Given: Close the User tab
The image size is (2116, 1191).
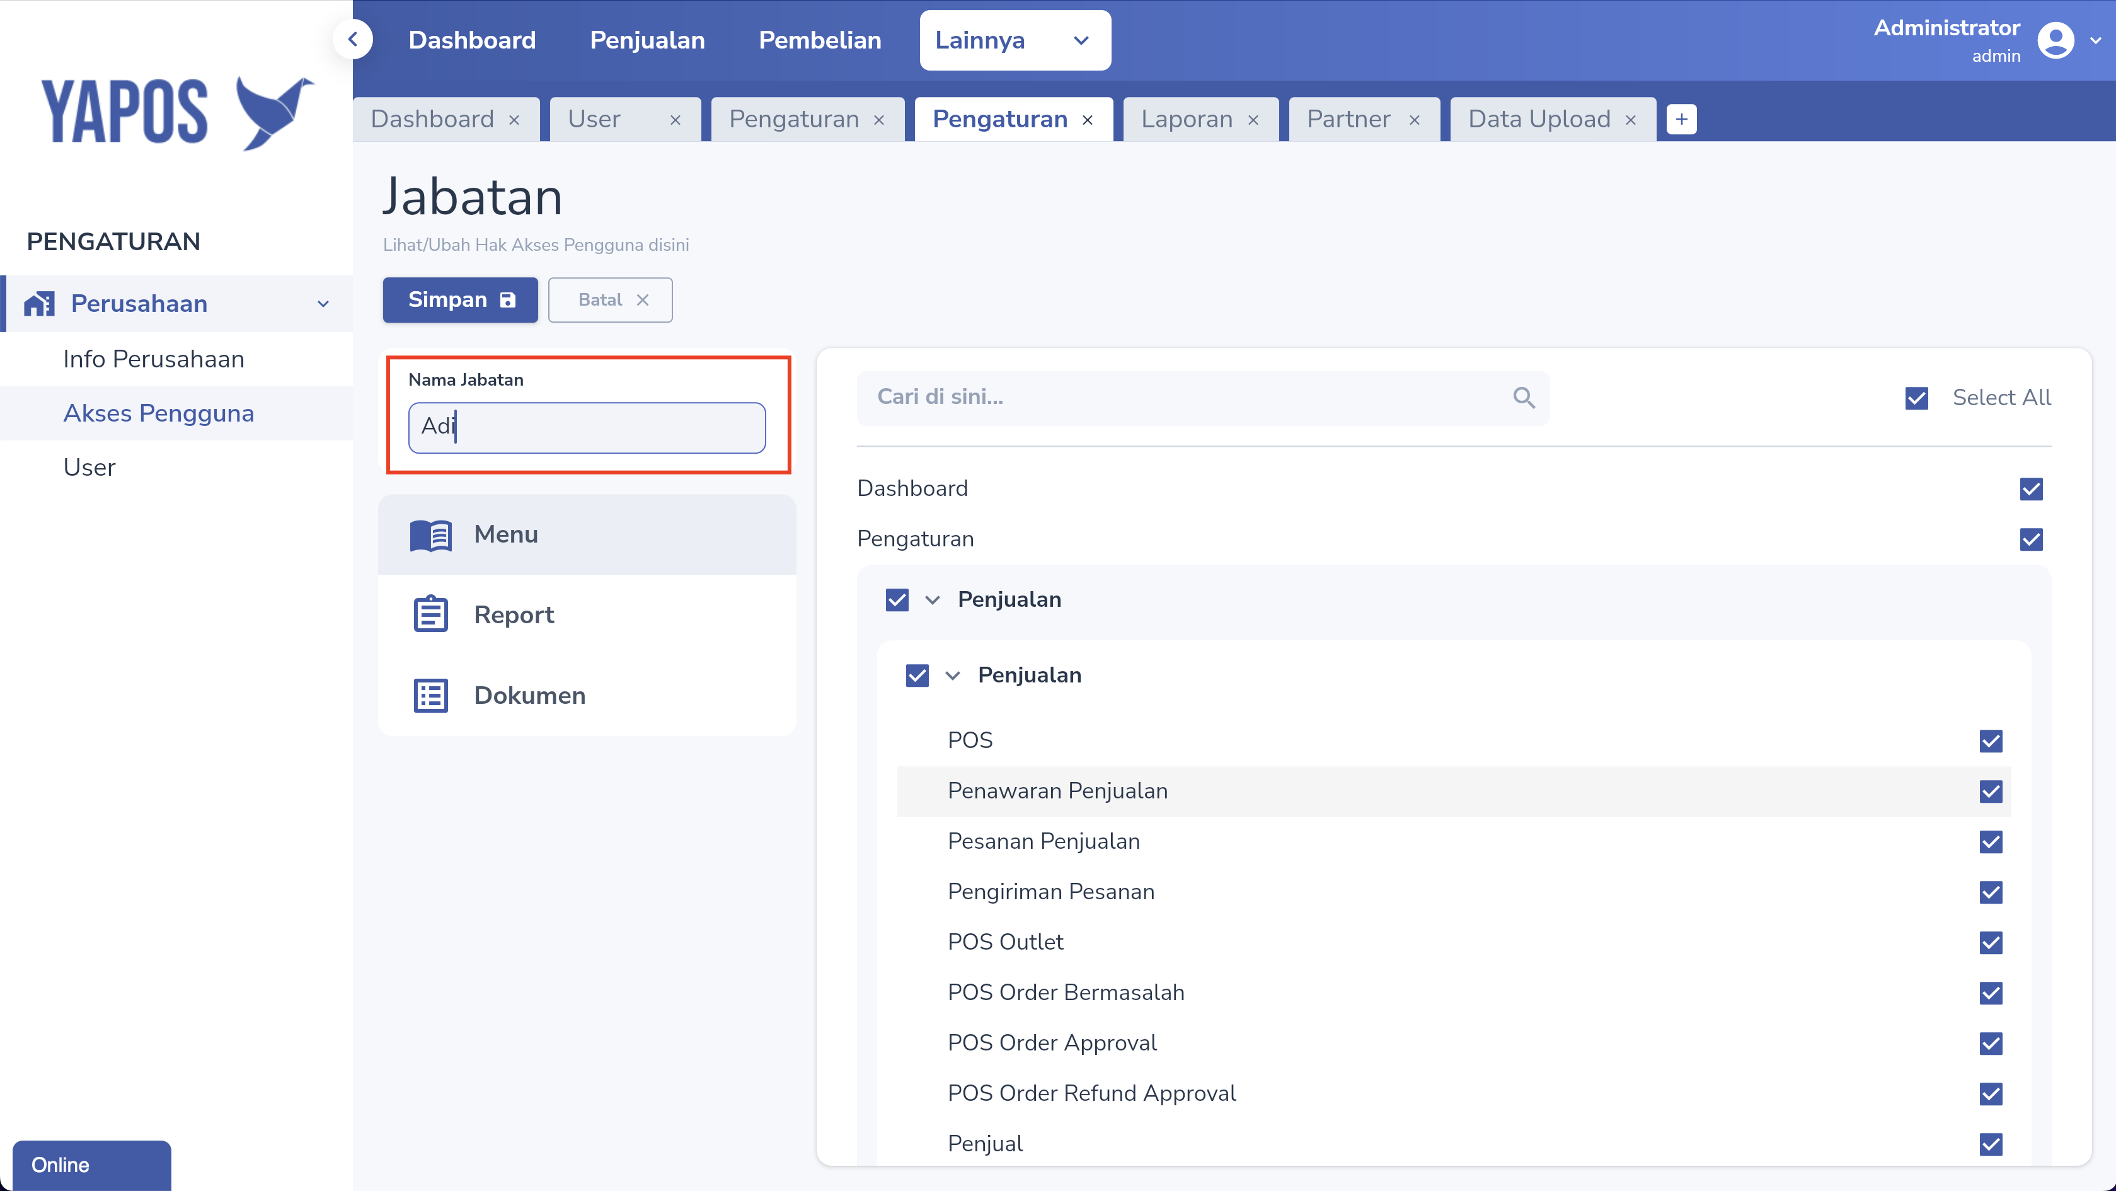Looking at the screenshot, I should (676, 120).
